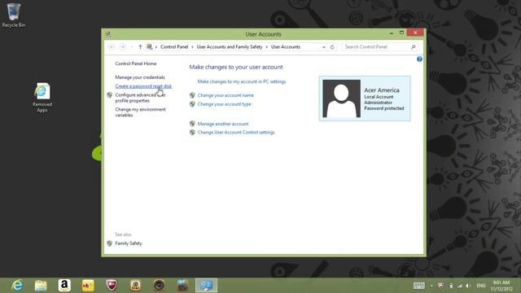
Task: Open the Recycle Bin desktop icon
Action: click(x=14, y=15)
